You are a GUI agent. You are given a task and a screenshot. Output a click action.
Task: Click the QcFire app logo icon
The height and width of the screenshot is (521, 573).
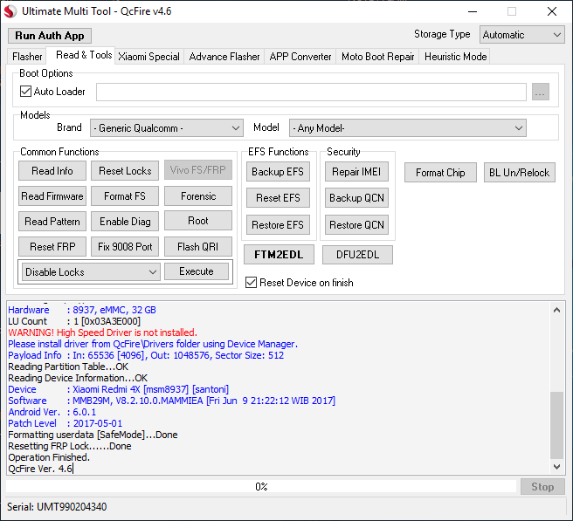point(10,11)
